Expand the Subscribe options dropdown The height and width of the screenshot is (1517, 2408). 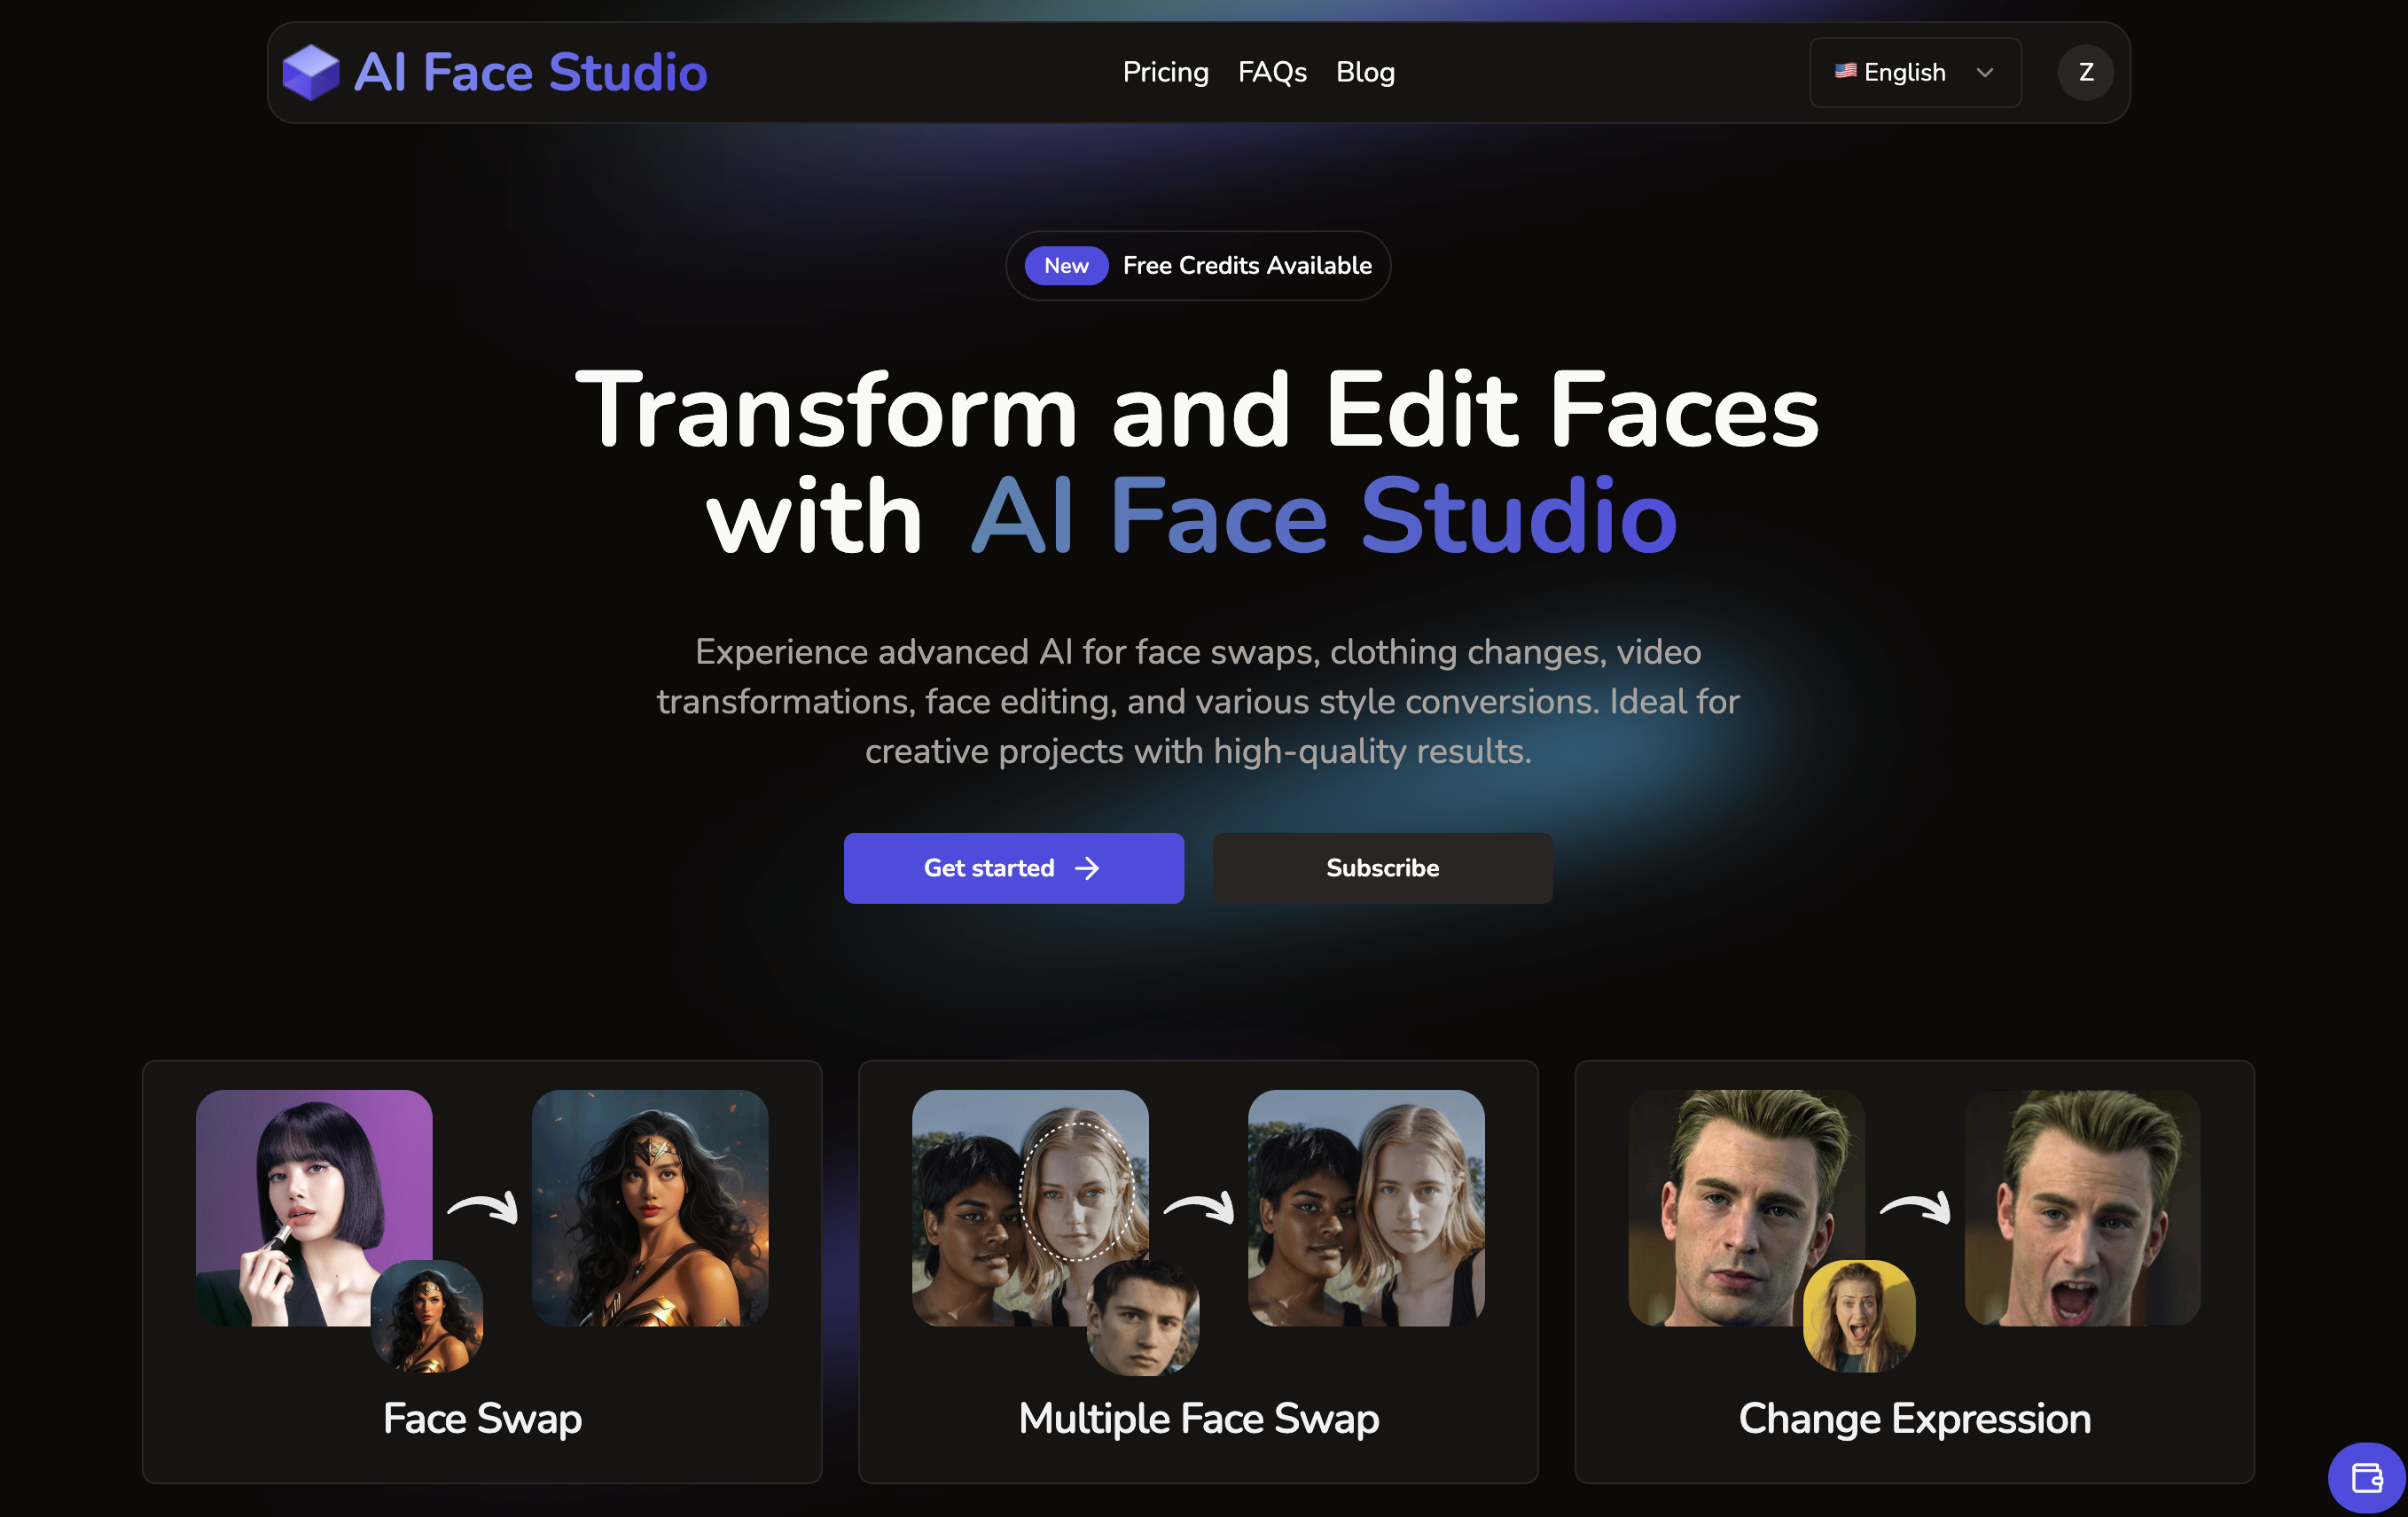[1383, 867]
